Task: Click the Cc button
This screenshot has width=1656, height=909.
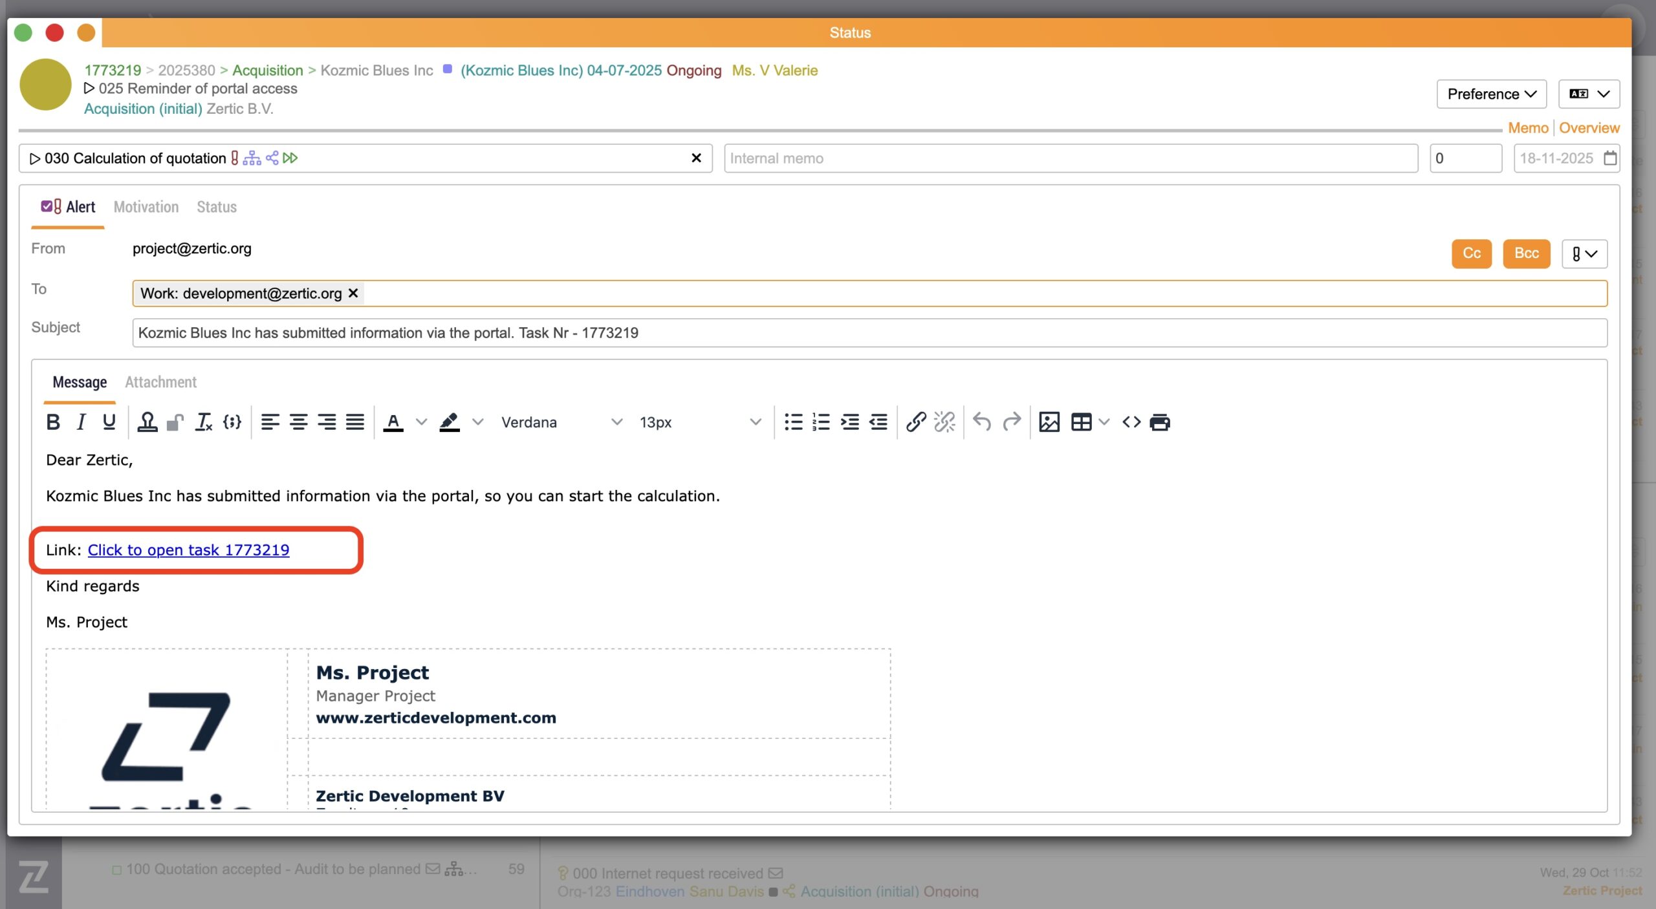Action: click(x=1471, y=253)
